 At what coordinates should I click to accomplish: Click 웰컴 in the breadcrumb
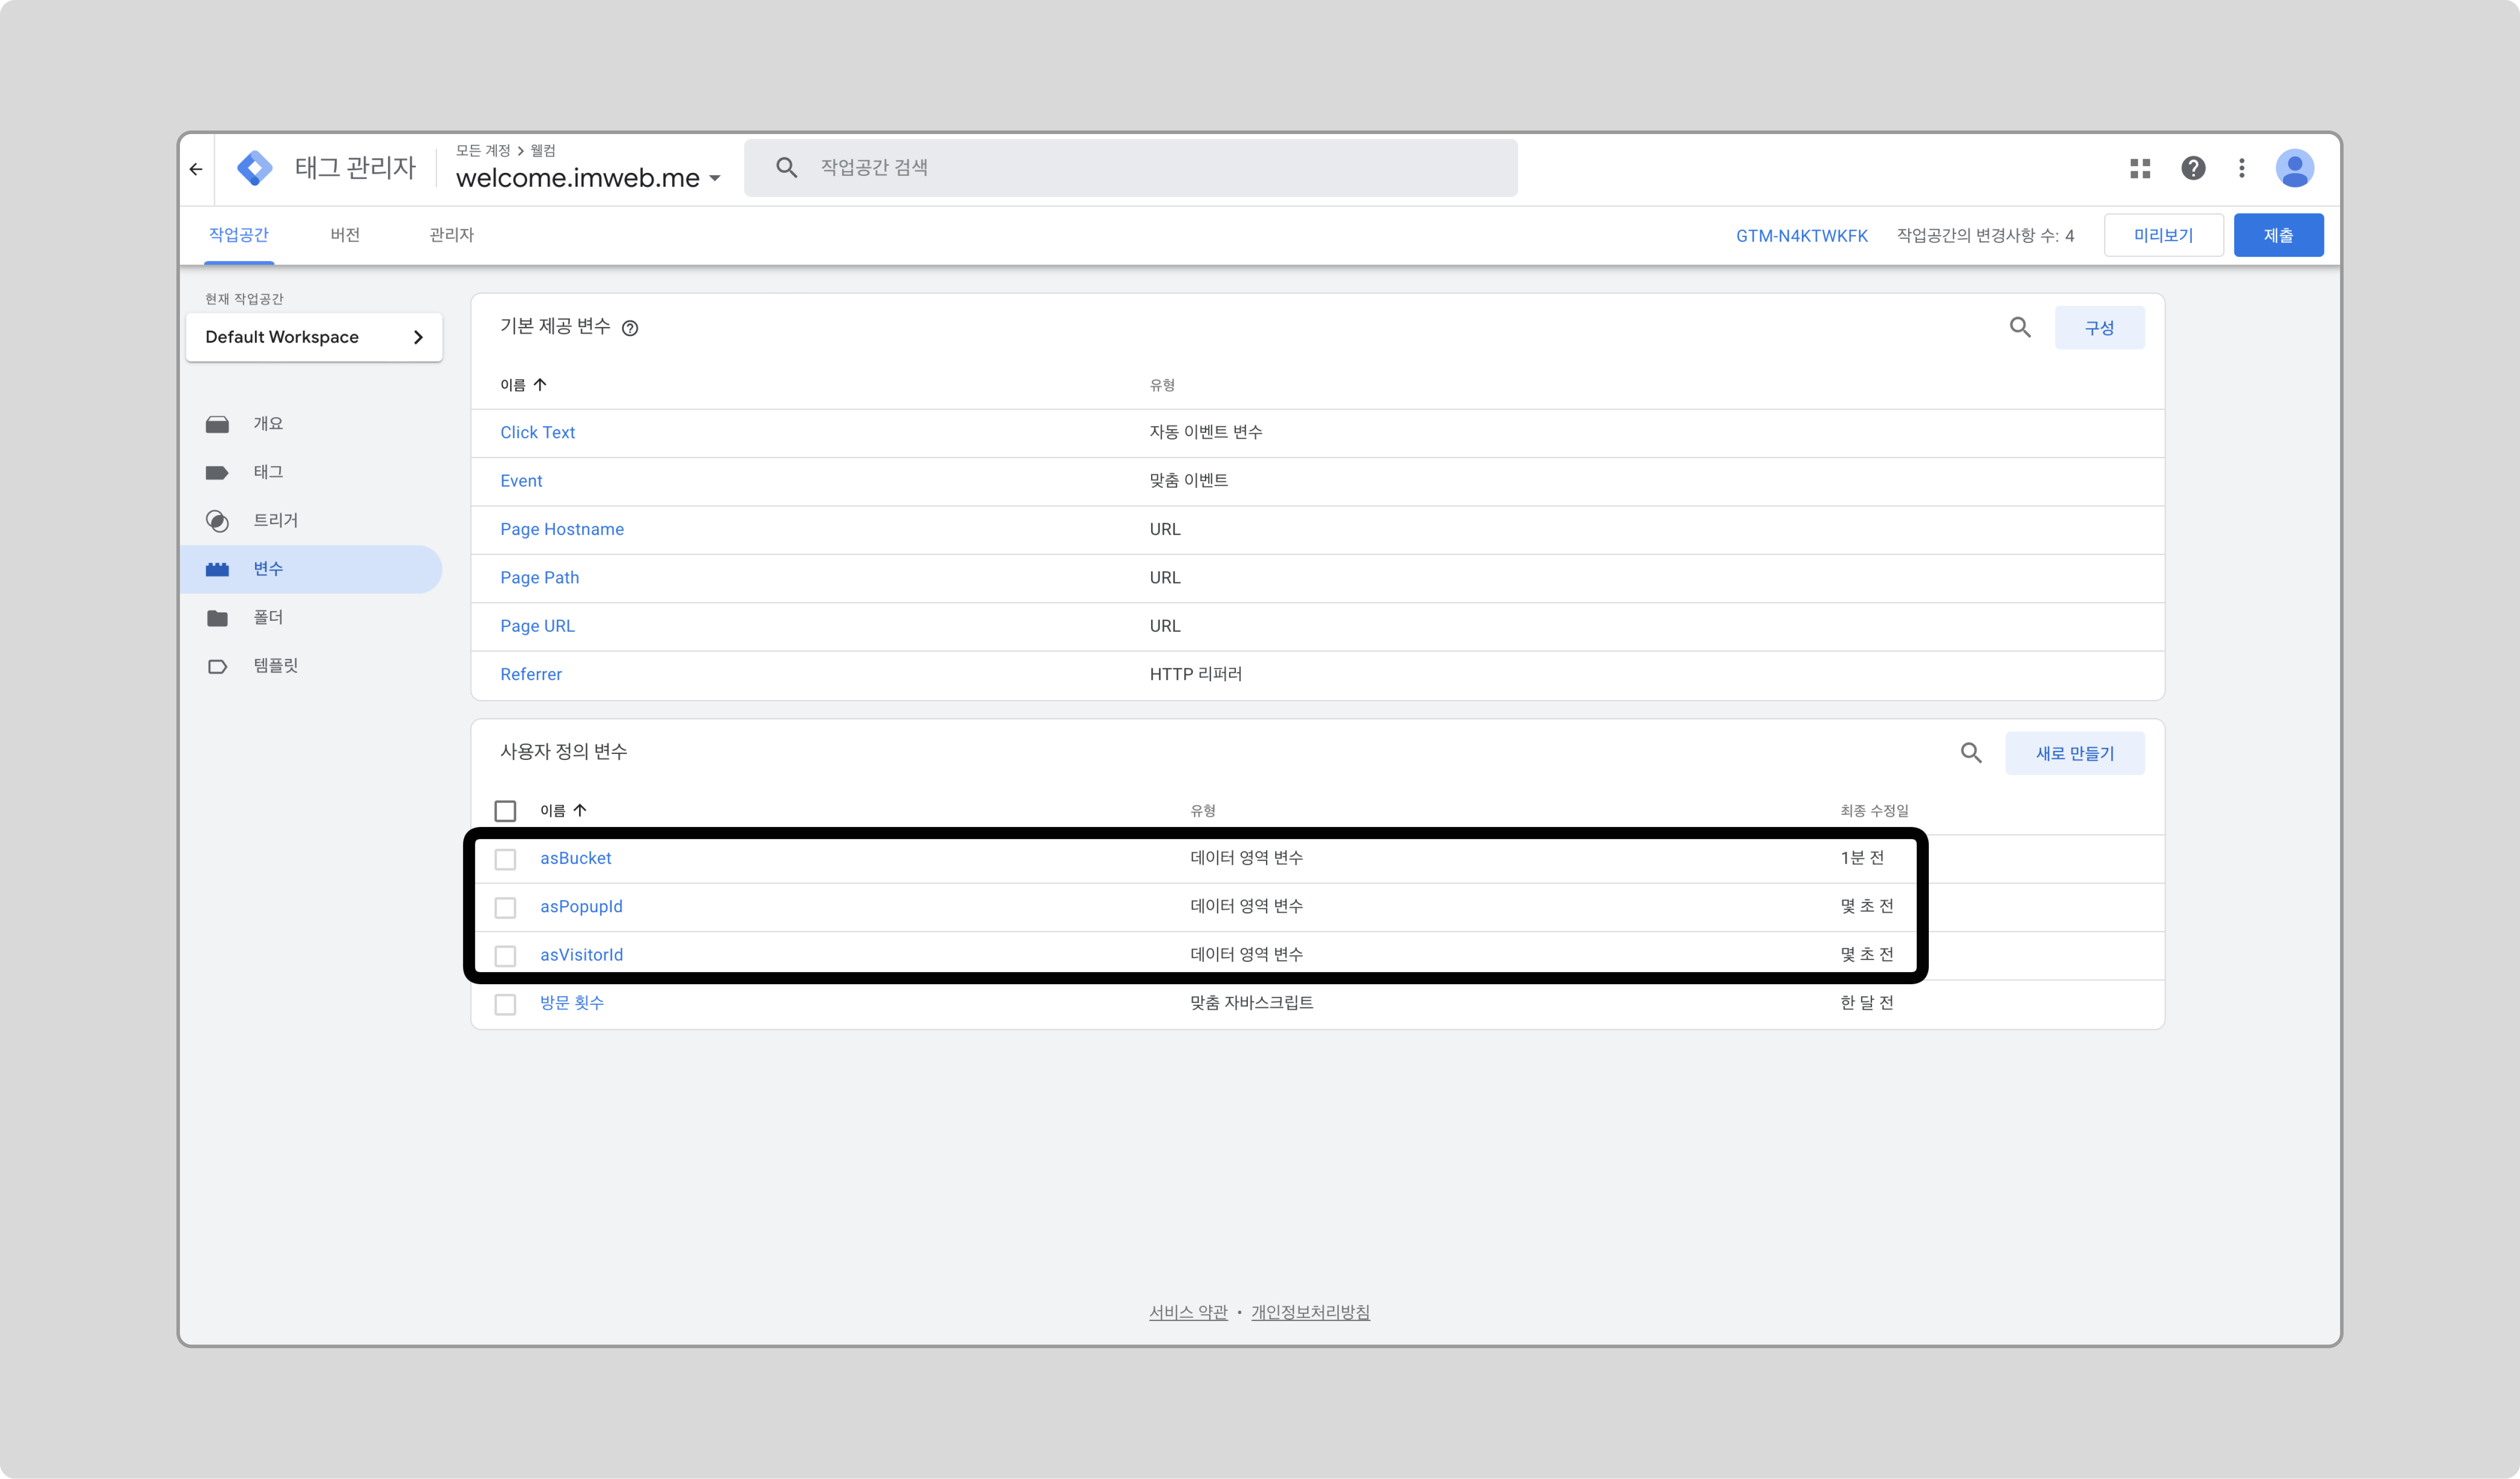(543, 151)
